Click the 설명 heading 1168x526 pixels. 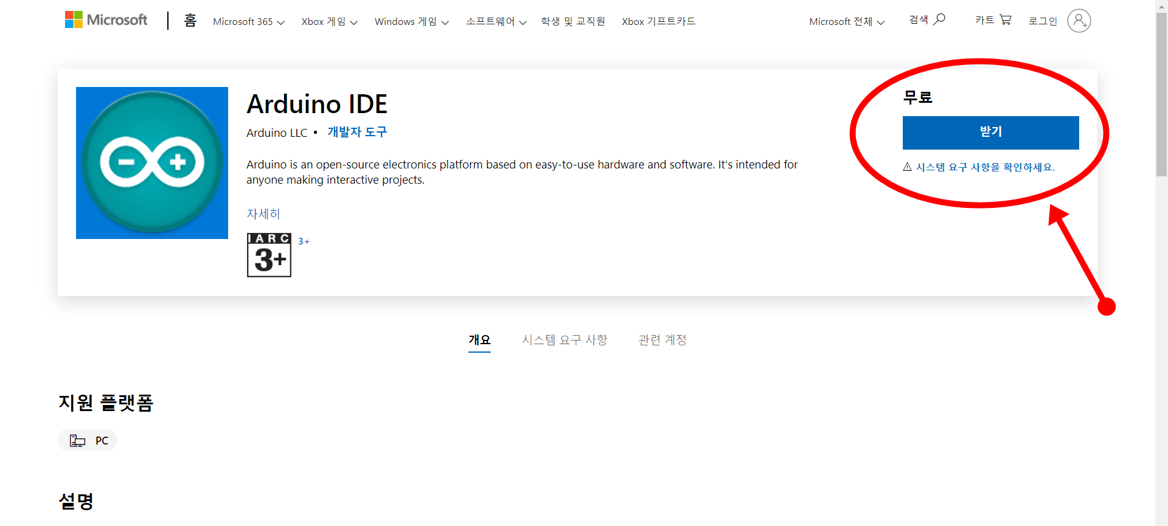point(76,501)
